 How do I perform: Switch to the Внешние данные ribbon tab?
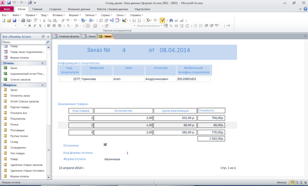(x=79, y=9)
